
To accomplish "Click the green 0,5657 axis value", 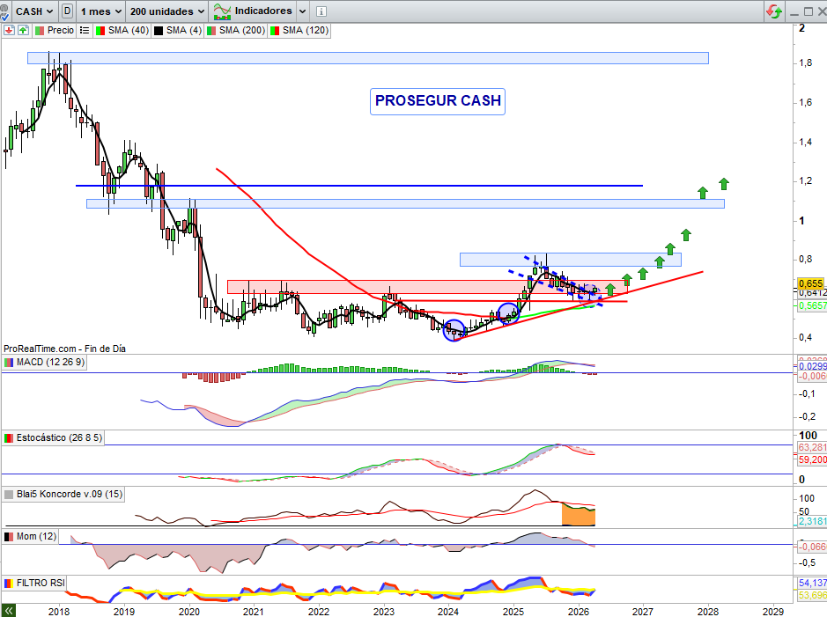I will 812,305.
